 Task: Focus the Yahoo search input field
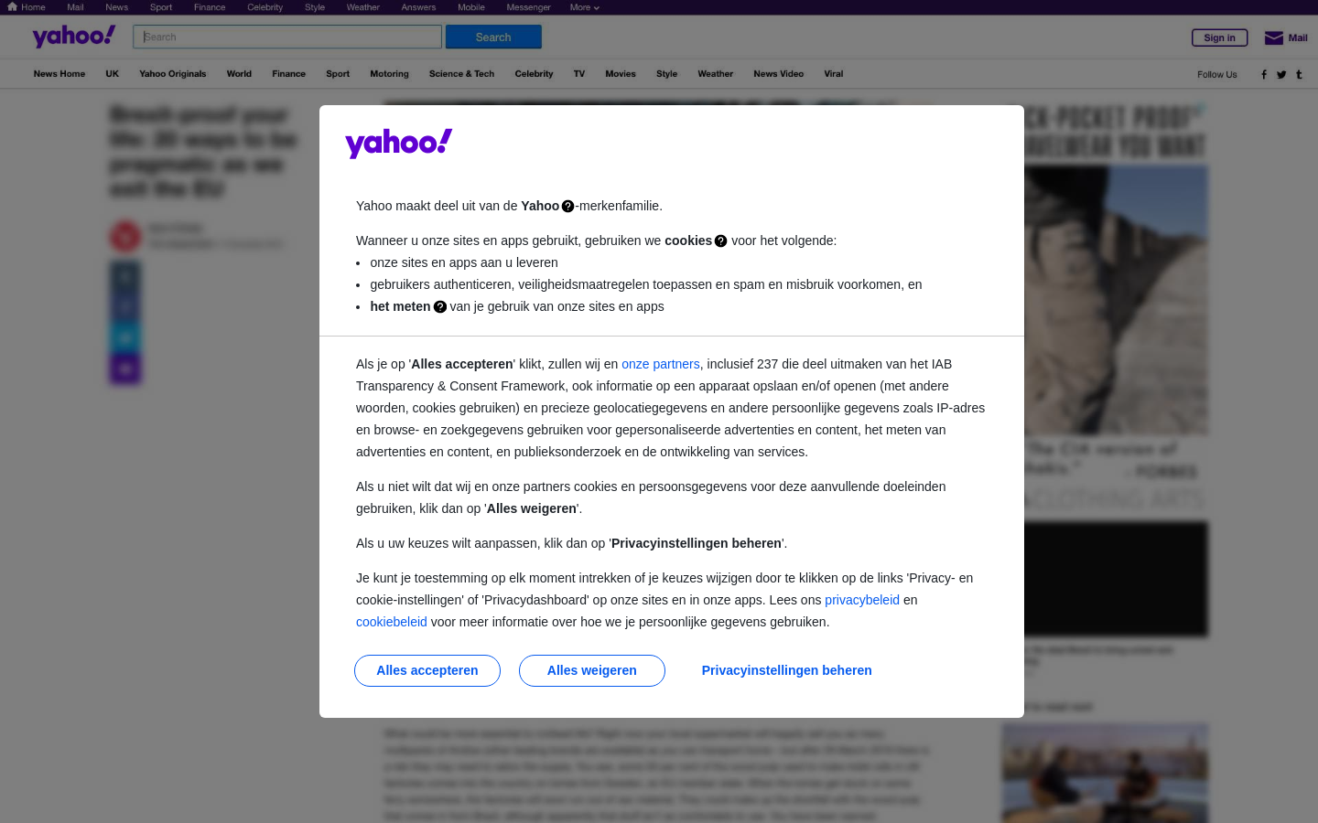[x=287, y=37]
